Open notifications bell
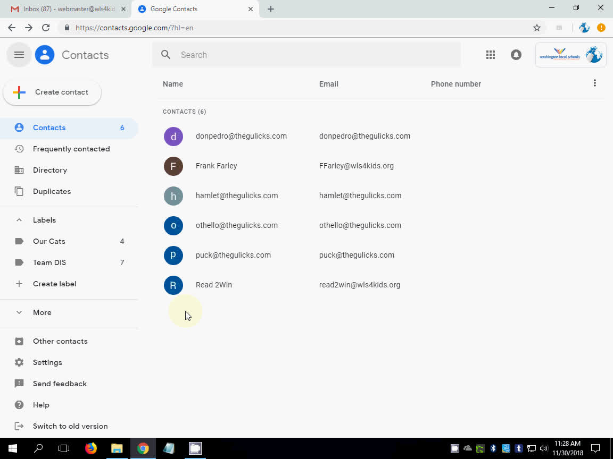This screenshot has height=459, width=613. (x=516, y=54)
